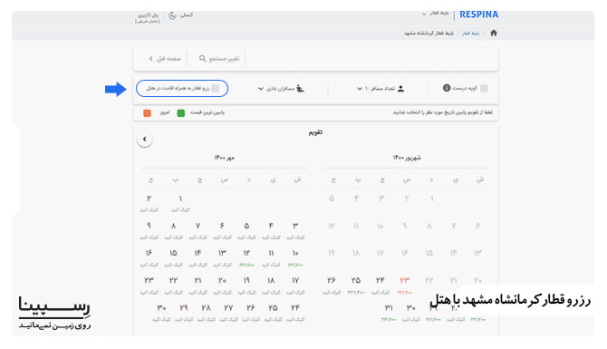607x349 pixels.
Task: Select day 27 of Mehr
Action: click(228, 312)
